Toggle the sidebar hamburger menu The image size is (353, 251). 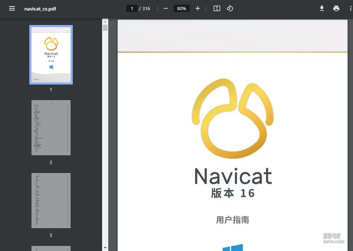pyautogui.click(x=12, y=9)
